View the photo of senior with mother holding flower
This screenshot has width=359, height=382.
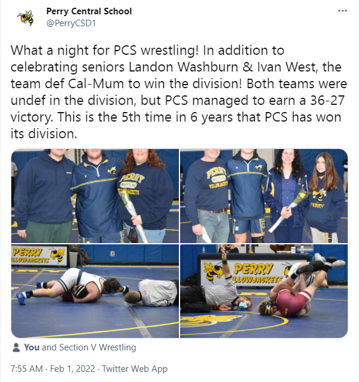coord(95,196)
